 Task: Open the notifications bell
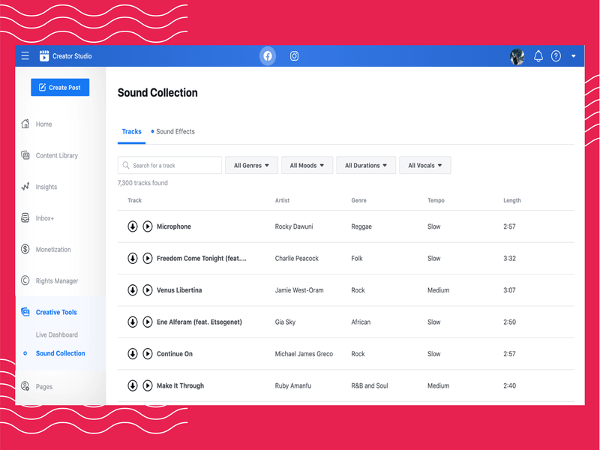pos(538,56)
